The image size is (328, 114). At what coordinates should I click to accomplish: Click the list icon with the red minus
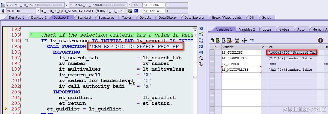coord(229,41)
